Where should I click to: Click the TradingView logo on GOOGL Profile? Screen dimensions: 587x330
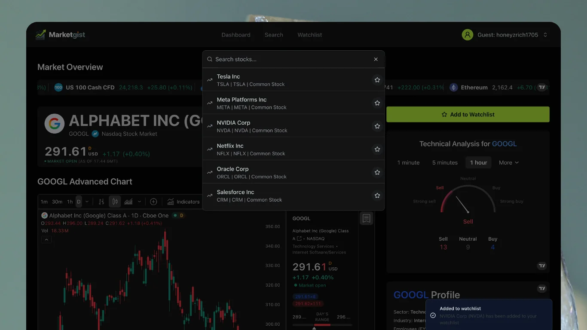[542, 288]
